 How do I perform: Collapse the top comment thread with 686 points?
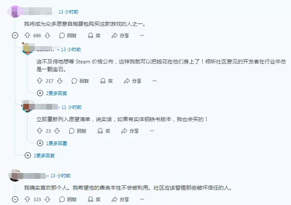[15, 35]
